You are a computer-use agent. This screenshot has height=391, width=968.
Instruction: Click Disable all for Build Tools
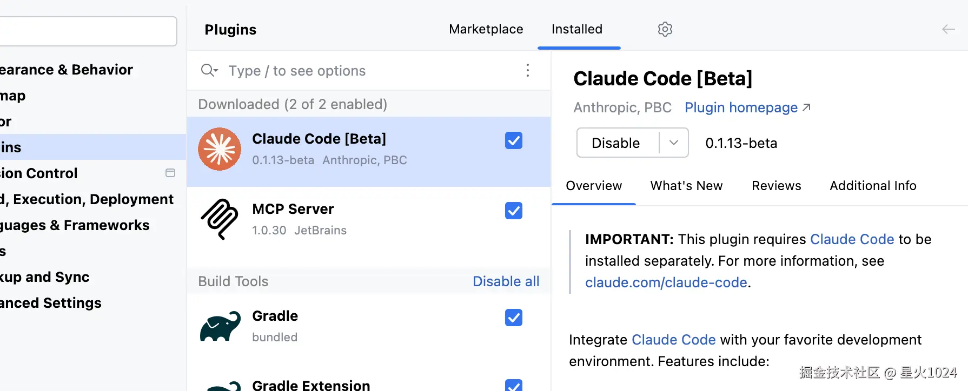pos(506,281)
